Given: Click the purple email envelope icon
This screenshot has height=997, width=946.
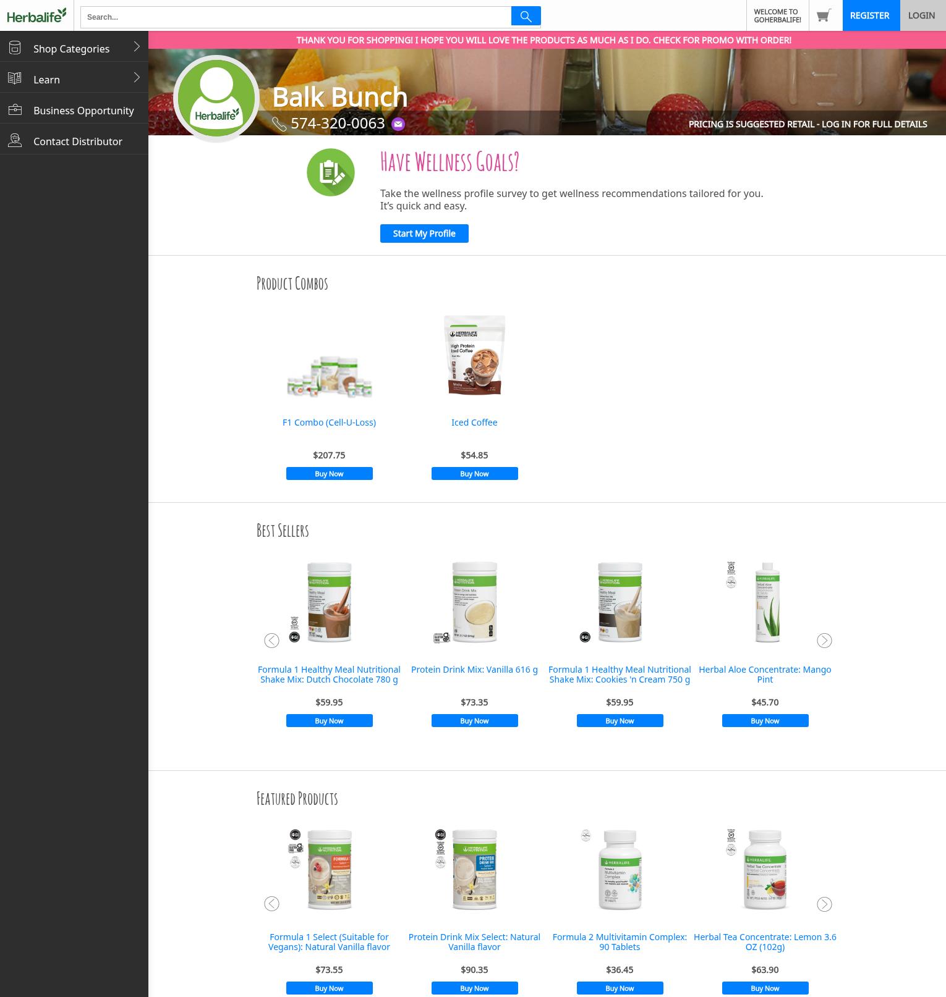Looking at the screenshot, I should pyautogui.click(x=398, y=124).
